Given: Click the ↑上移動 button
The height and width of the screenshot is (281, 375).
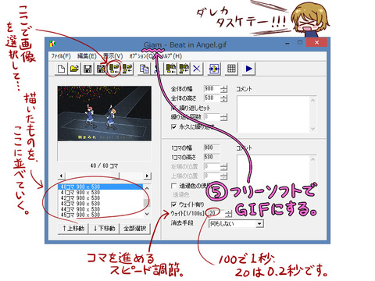Looking at the screenshot, I should (x=73, y=229).
